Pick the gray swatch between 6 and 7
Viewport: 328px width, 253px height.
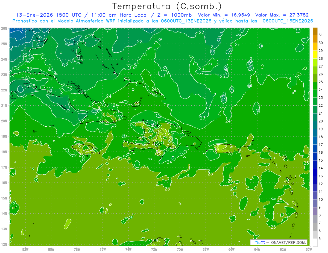point(315,227)
